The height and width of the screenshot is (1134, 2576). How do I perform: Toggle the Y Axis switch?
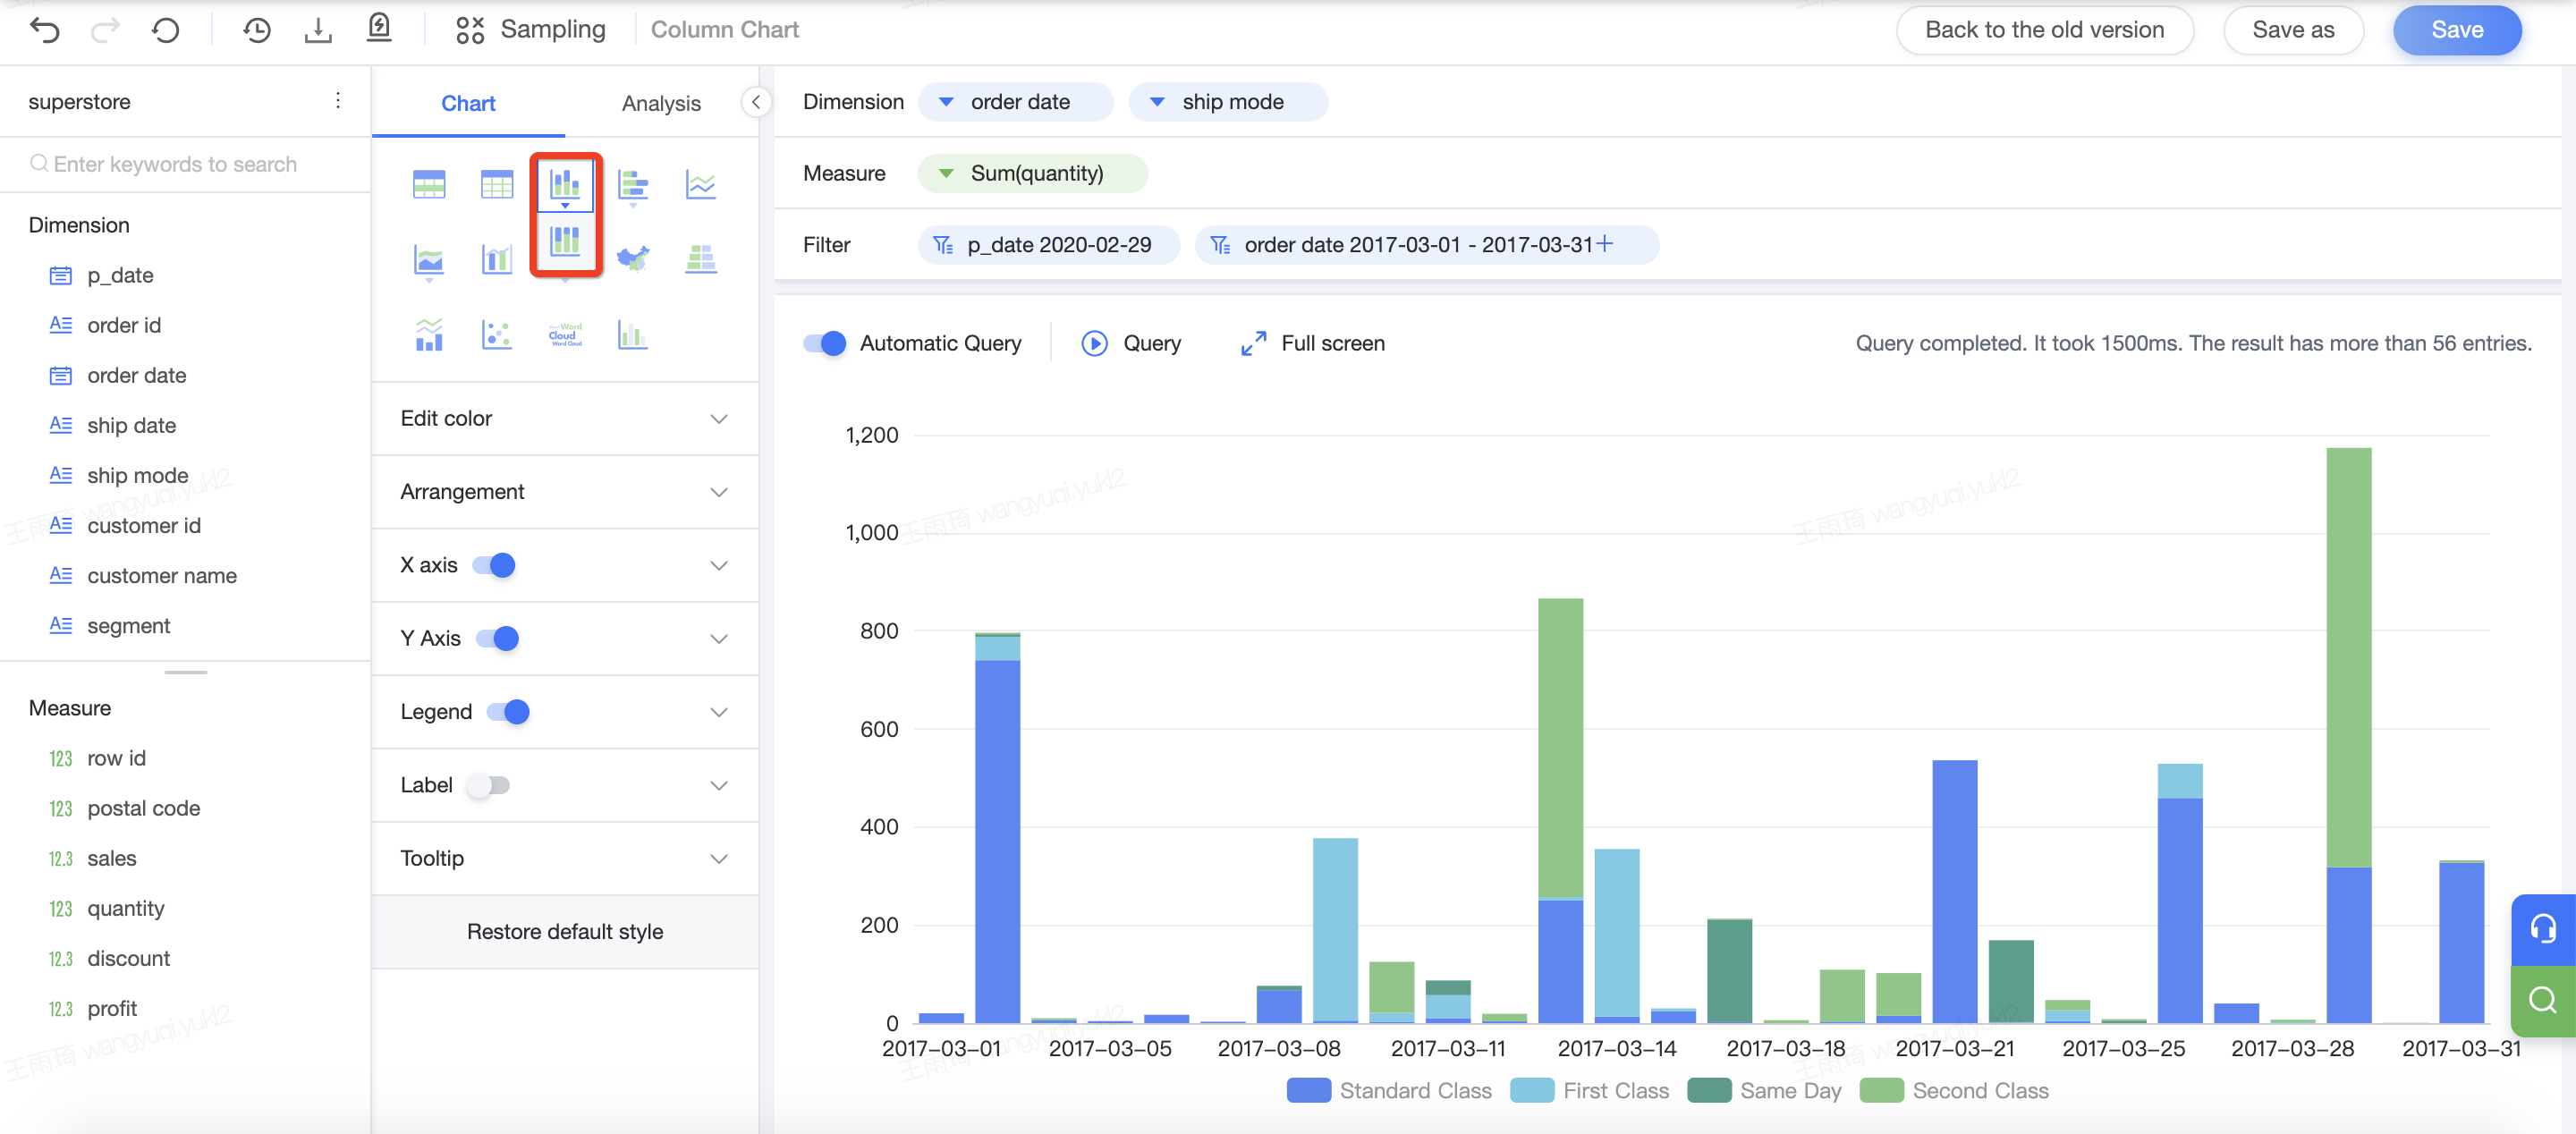[x=498, y=638]
